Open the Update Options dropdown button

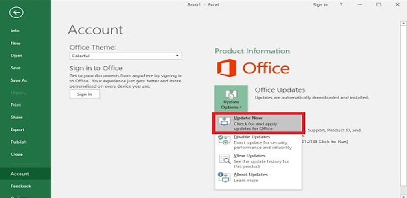pos(231,99)
